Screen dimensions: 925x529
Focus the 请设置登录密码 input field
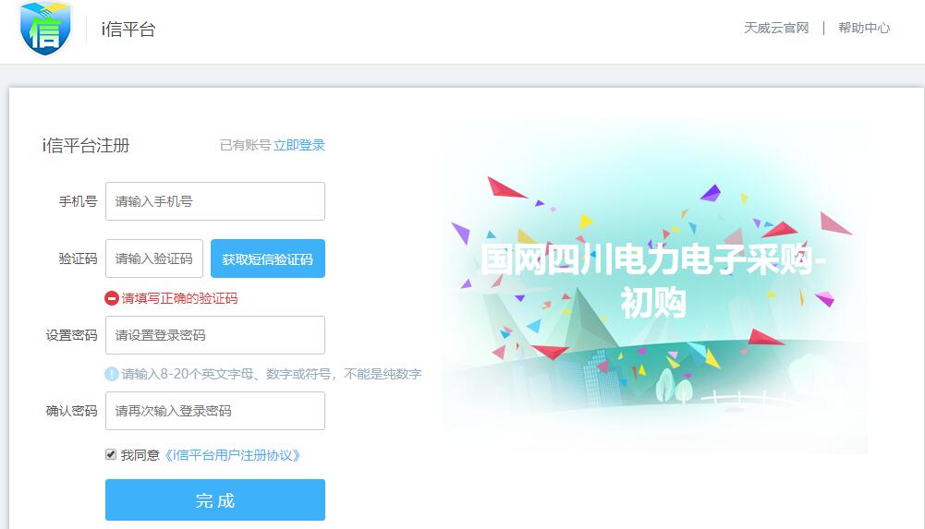point(215,335)
